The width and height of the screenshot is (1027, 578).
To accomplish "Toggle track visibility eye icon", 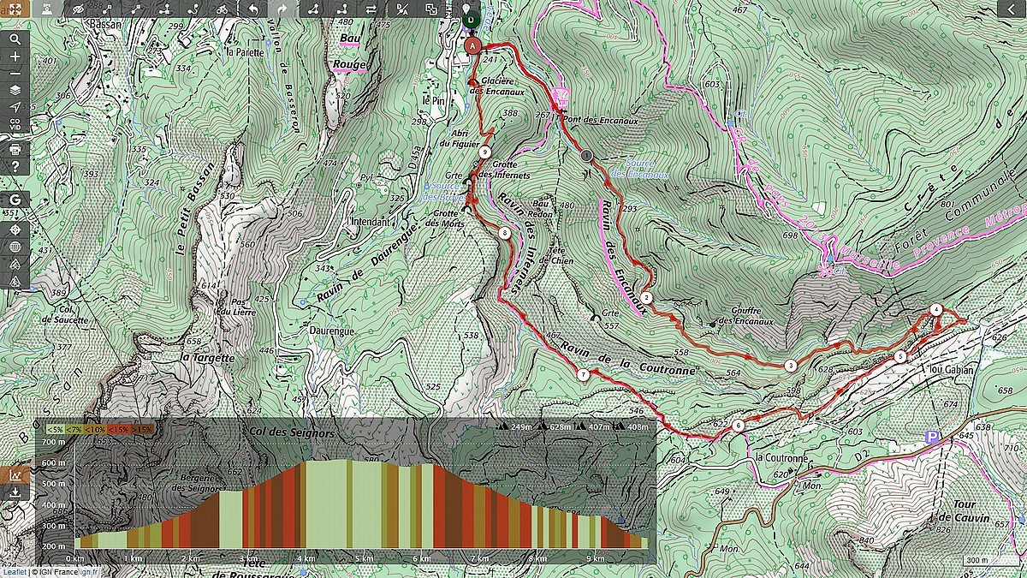I will point(80,9).
